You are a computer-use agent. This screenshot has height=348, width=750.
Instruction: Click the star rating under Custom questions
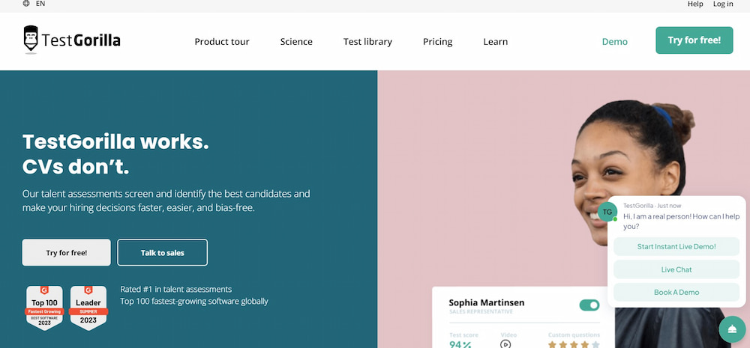click(574, 344)
